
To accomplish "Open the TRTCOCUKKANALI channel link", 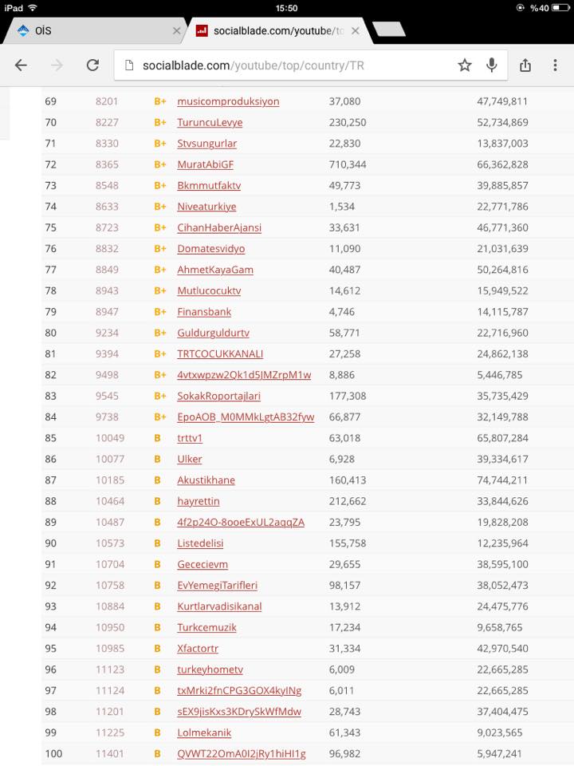I will 220,354.
